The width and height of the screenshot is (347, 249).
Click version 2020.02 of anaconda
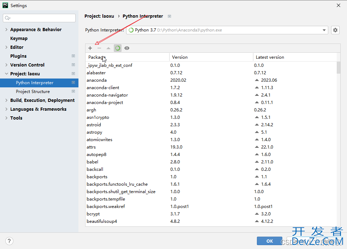tap(178, 80)
